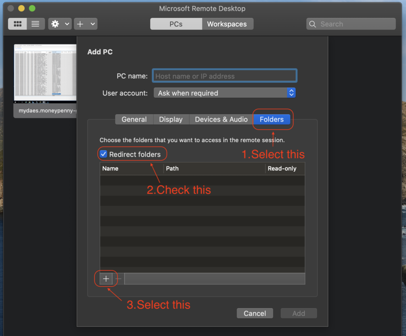Open the Devices & Audio tab
Viewport: 406px width, 336px height.
pyautogui.click(x=221, y=119)
